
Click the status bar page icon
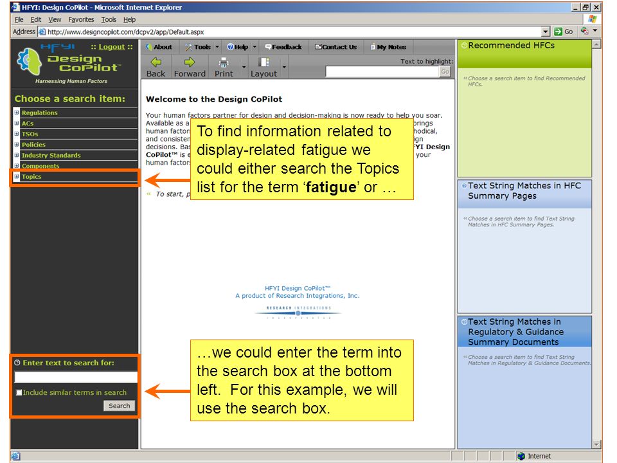coord(15,456)
